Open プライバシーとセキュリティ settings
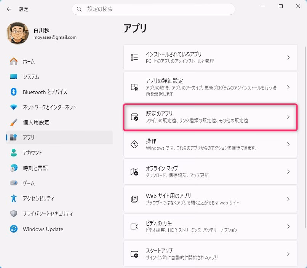The image size is (307, 268). coord(59,214)
